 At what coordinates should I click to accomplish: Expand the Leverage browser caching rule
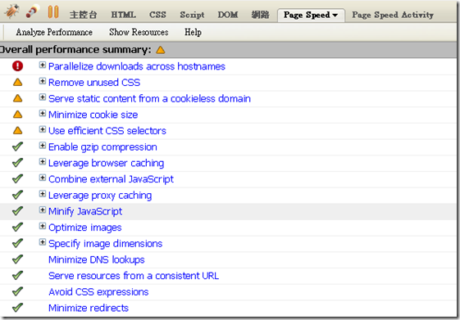click(43, 161)
